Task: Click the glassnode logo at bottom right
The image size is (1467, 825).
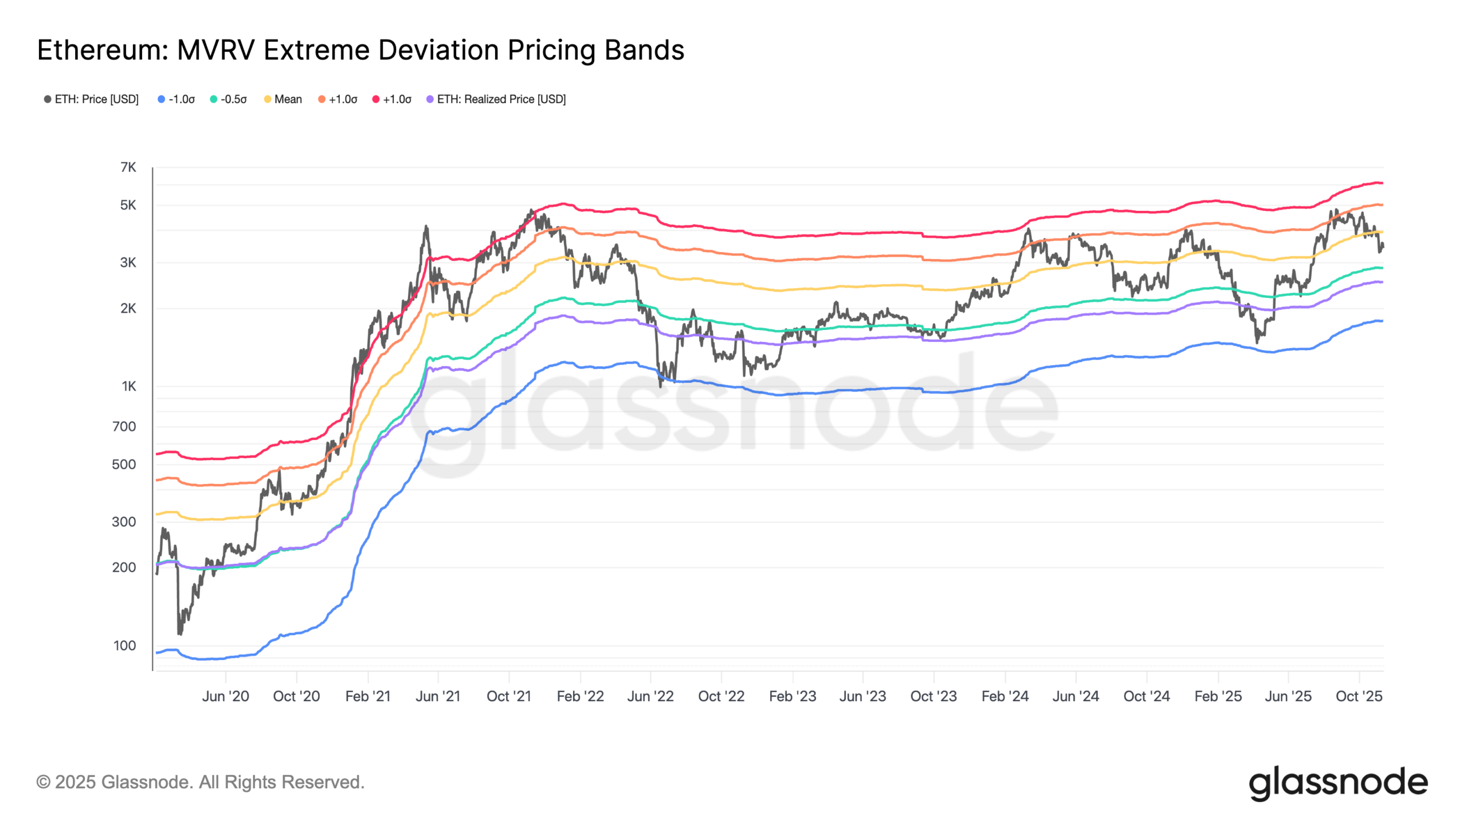Action: [1338, 783]
